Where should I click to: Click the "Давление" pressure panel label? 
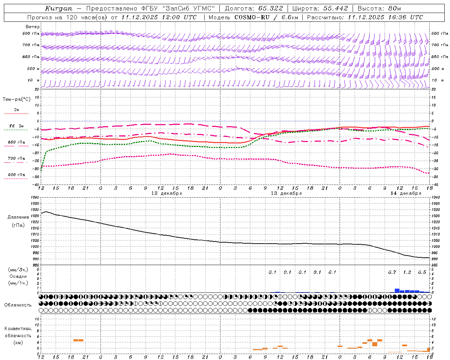click(x=18, y=217)
